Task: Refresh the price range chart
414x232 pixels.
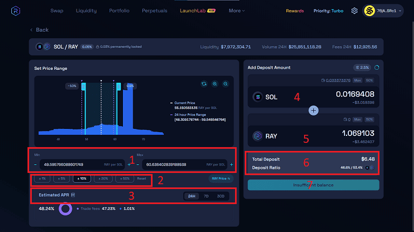Action: tap(204, 84)
